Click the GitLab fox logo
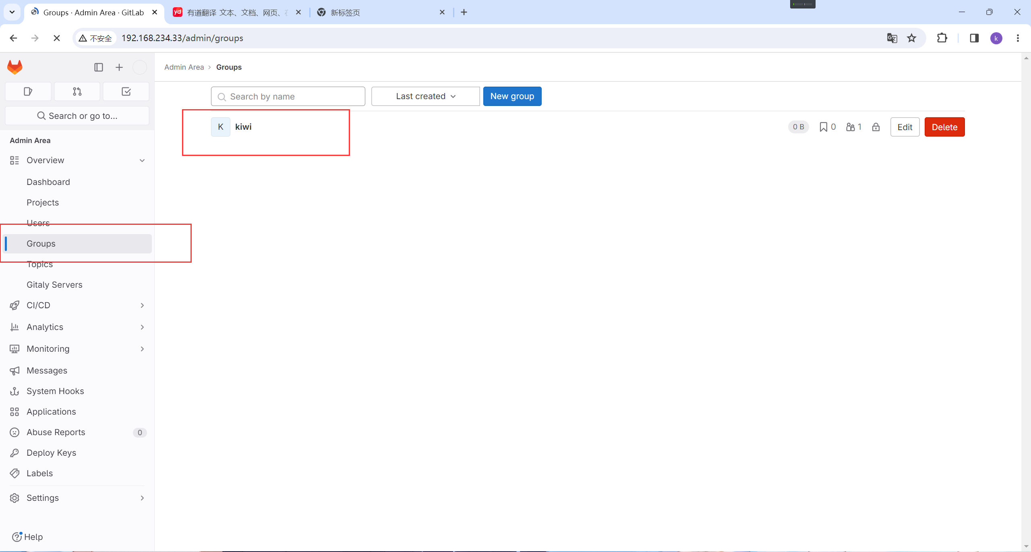Screen dimensions: 1031x552 [x=15, y=67]
